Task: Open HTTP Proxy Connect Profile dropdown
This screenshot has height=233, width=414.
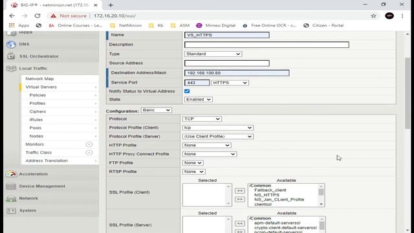Action: pos(210,154)
